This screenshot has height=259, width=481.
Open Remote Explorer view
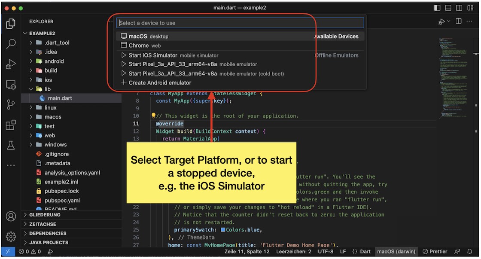point(11,85)
